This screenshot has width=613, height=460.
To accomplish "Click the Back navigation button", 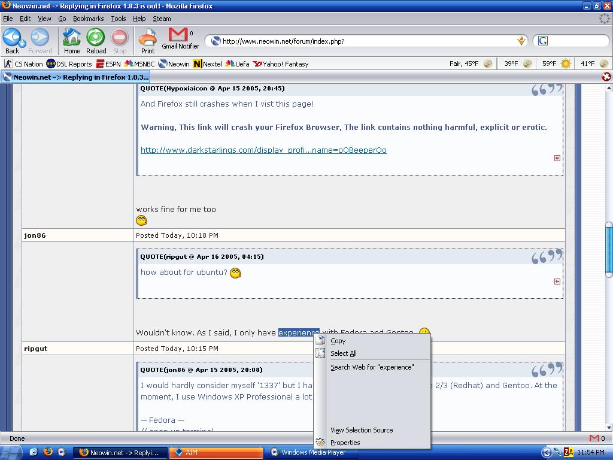I will [x=11, y=41].
